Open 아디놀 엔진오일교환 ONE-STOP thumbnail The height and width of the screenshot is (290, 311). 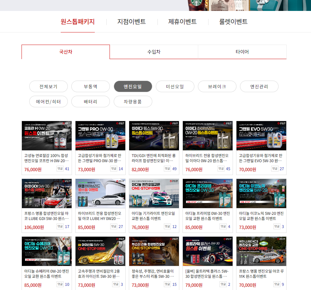[154, 193]
